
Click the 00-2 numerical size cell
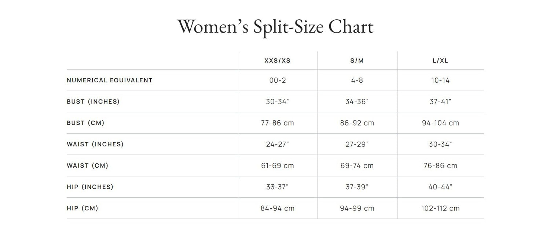pos(278,80)
